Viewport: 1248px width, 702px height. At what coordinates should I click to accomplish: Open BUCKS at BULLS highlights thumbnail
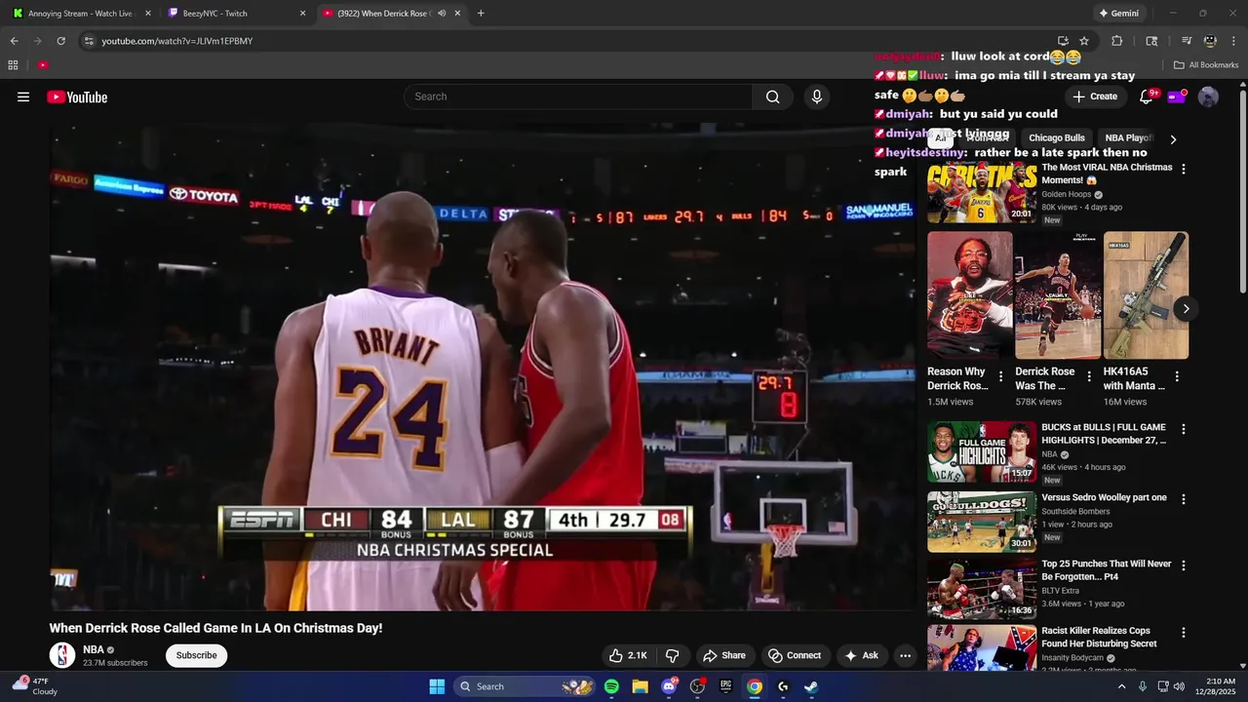pyautogui.click(x=982, y=451)
